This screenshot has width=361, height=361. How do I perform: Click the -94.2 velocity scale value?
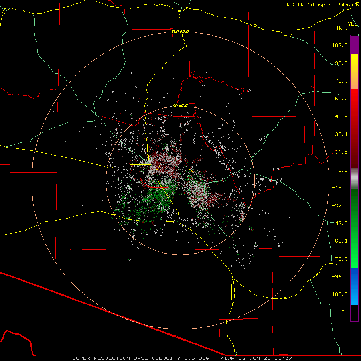click(x=340, y=277)
